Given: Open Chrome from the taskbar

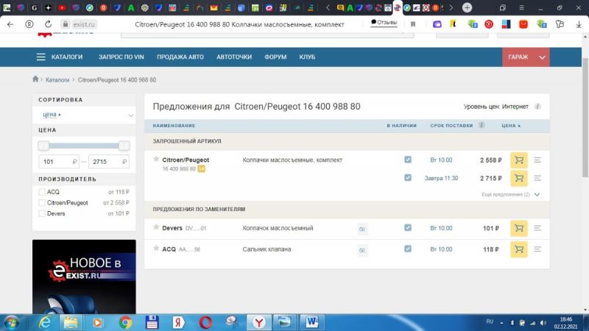Looking at the screenshot, I should [x=125, y=322].
